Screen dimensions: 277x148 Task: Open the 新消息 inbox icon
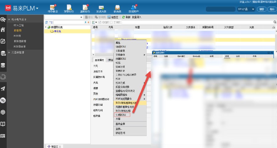[117, 8]
